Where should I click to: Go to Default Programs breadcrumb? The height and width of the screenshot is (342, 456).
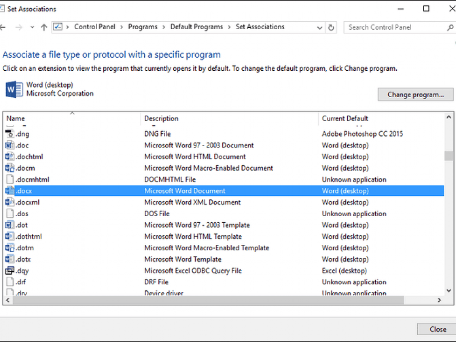(x=196, y=27)
